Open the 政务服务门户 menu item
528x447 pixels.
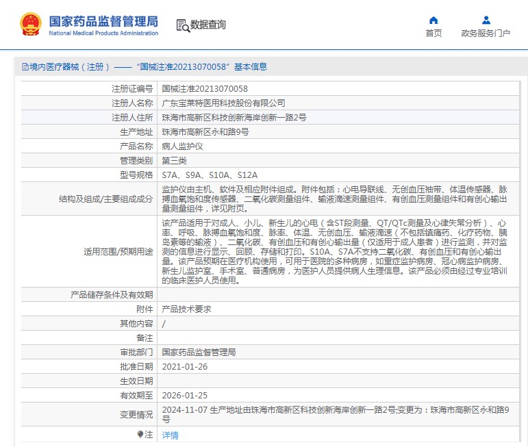click(x=486, y=33)
